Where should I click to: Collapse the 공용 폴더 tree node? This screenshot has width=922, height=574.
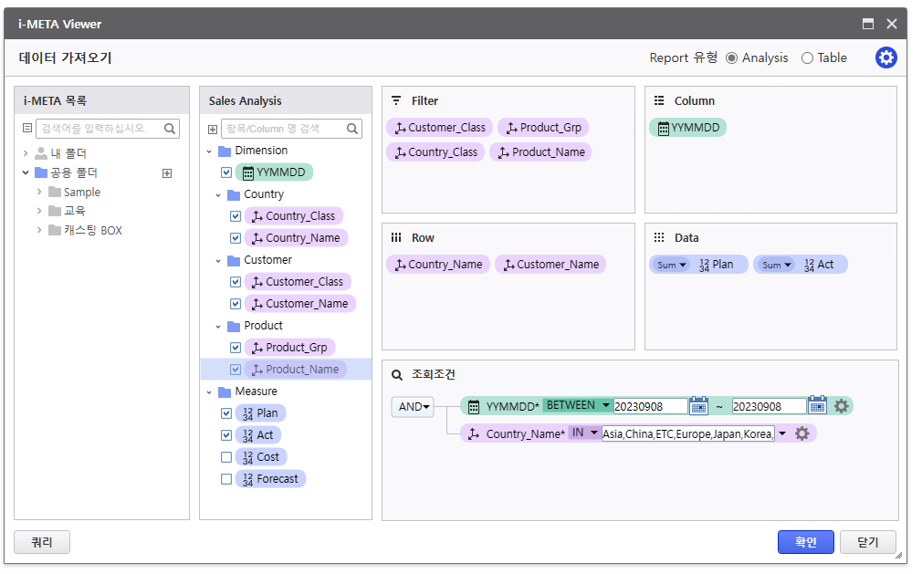[x=26, y=172]
